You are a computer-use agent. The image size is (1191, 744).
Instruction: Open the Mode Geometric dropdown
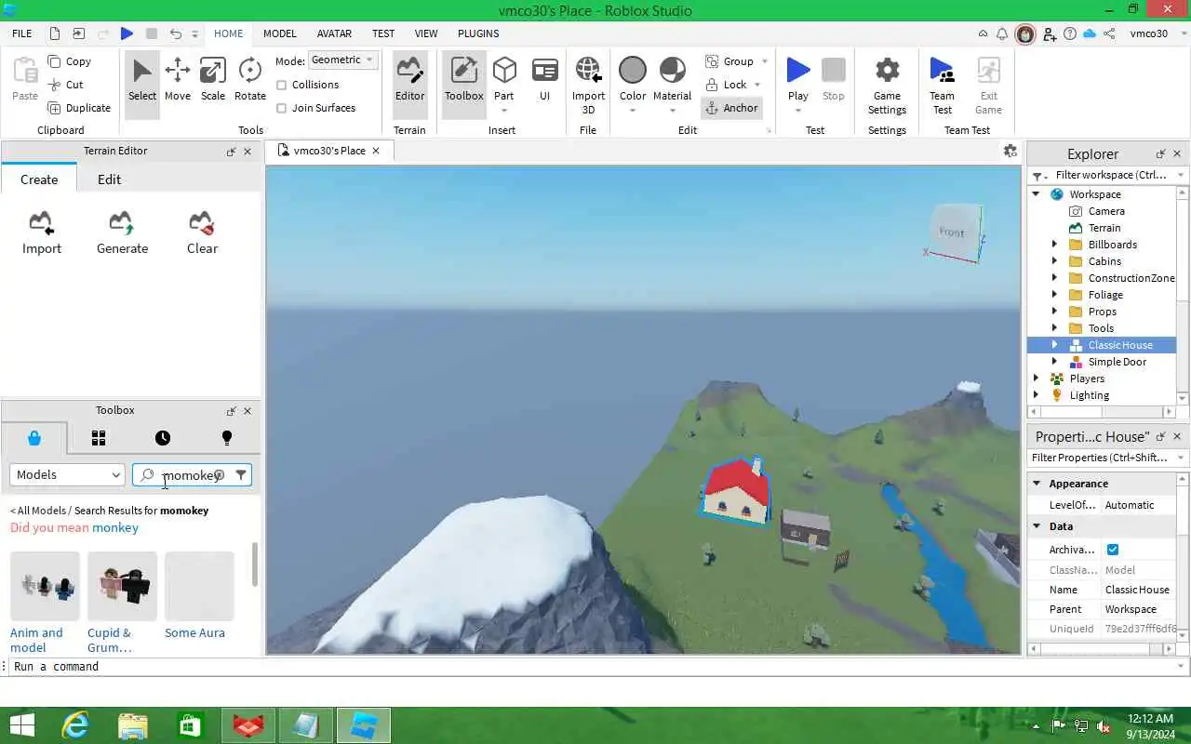click(342, 60)
